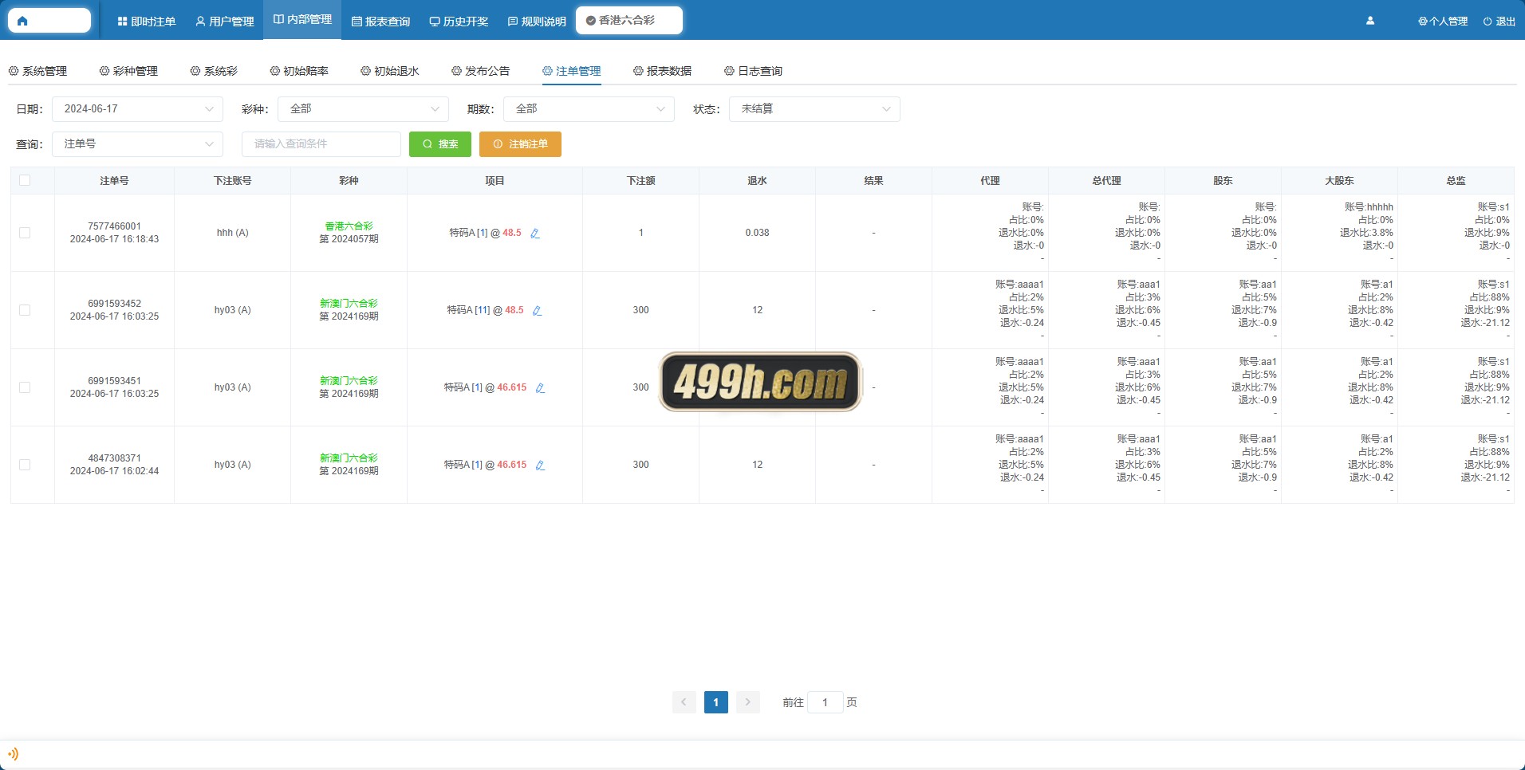This screenshot has height=770, width=1525.
Task: Select the 内部管理 tab
Action: pos(302,19)
